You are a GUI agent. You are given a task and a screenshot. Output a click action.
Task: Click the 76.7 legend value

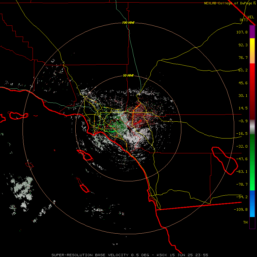[x=243, y=57]
